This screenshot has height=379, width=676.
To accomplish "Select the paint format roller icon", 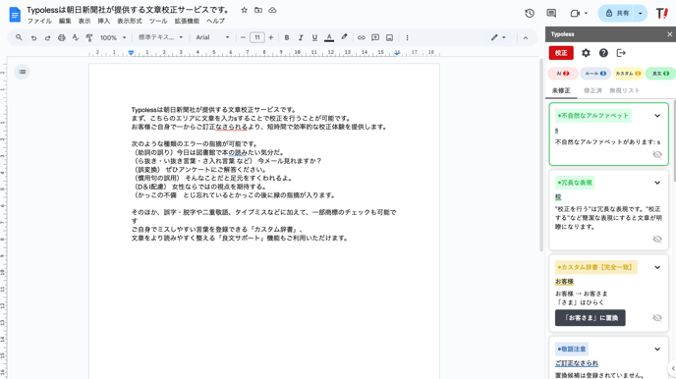I will click(x=89, y=38).
